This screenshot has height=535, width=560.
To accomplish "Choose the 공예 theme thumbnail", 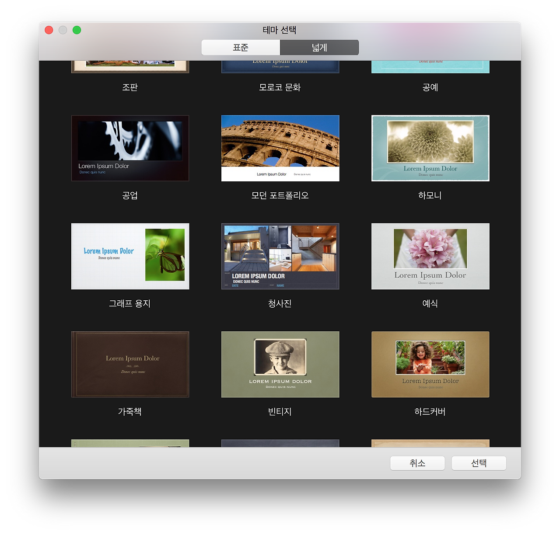I will (430, 66).
